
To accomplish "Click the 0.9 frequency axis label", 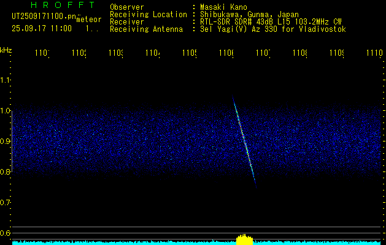I will click(6, 141).
